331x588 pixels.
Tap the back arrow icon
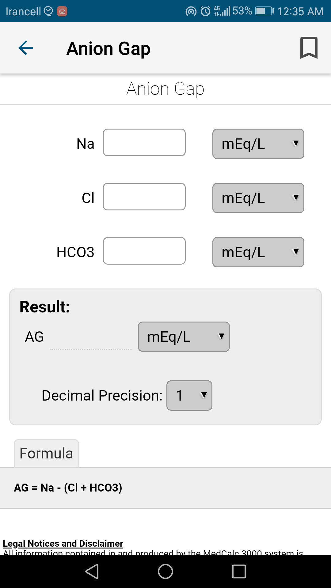[x=26, y=48]
